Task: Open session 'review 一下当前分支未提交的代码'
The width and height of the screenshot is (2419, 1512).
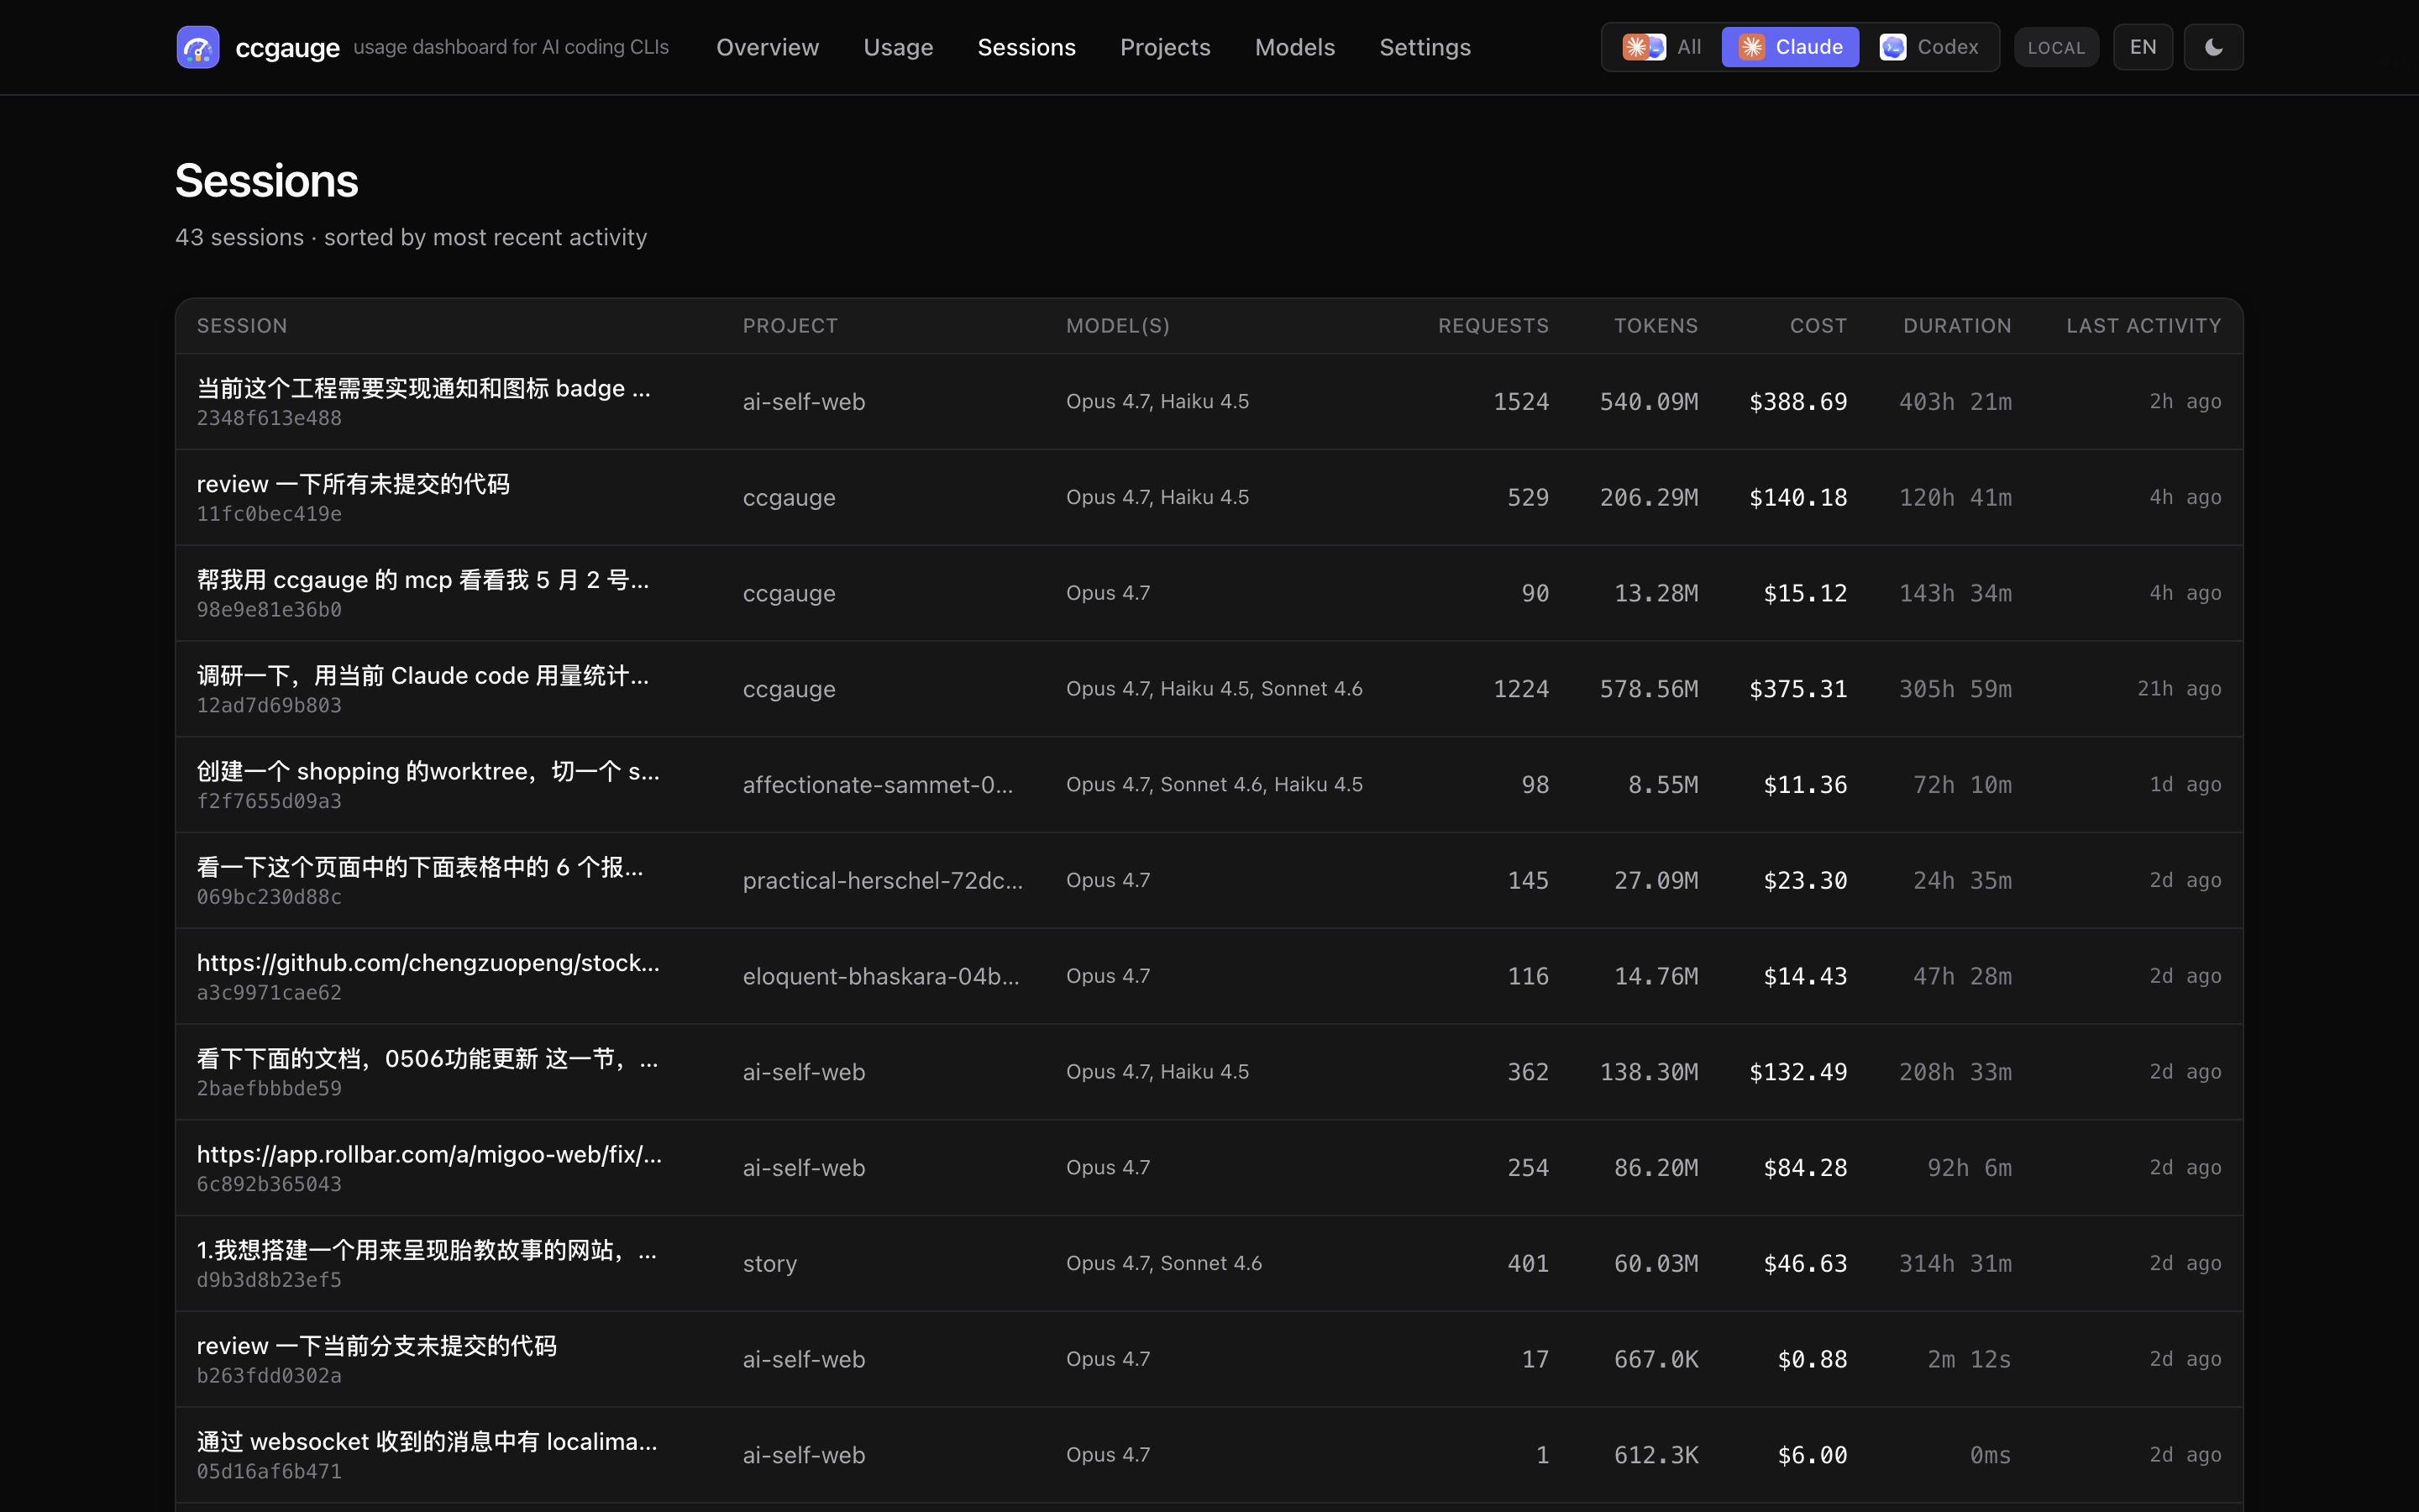Action: click(1209, 1359)
